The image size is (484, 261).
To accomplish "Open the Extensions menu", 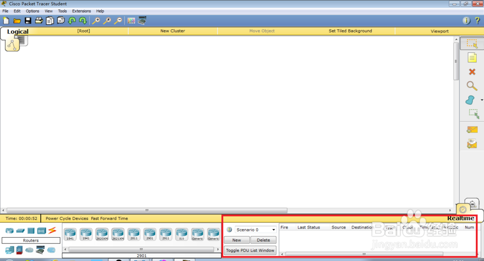I will [81, 11].
